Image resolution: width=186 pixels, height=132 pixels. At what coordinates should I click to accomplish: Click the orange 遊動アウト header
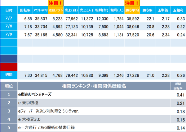55,10
